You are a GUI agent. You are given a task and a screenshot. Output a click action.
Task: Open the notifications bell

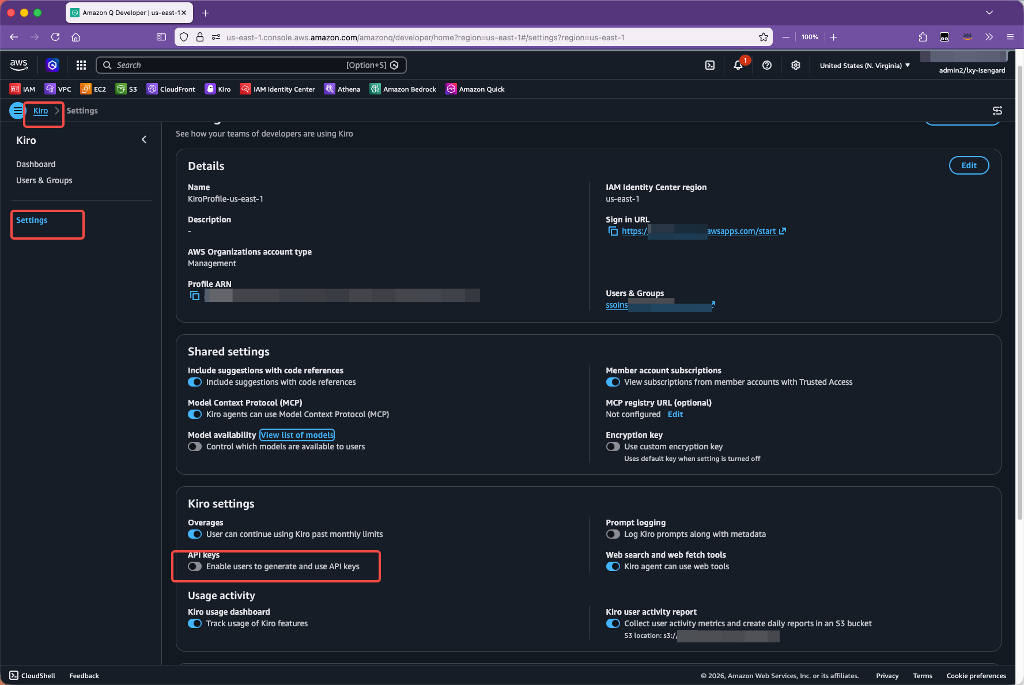[x=738, y=65]
